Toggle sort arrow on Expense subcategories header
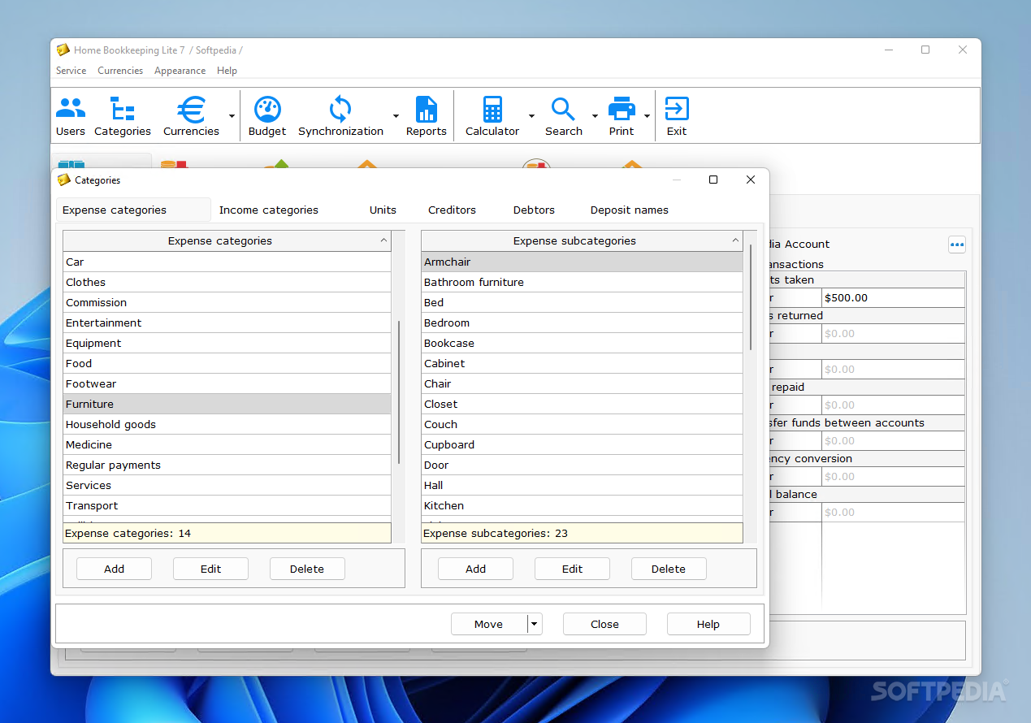This screenshot has height=723, width=1031. [735, 240]
